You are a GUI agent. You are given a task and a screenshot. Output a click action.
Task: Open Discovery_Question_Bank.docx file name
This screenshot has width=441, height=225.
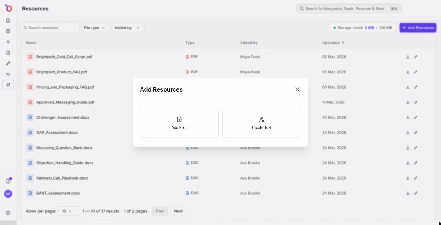click(64, 148)
